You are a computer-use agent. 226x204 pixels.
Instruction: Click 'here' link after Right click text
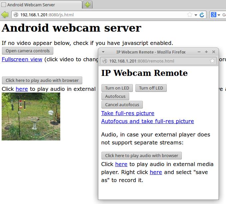[x=156, y=172]
